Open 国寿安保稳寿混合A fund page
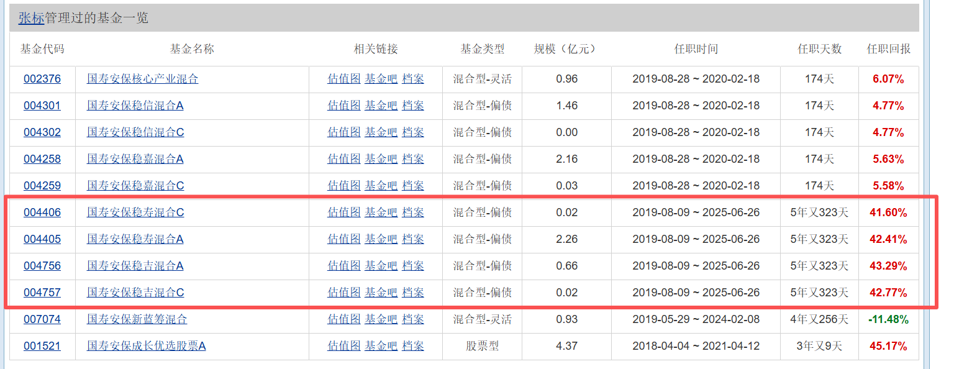Screen dimensions: 954x369 pos(135,239)
